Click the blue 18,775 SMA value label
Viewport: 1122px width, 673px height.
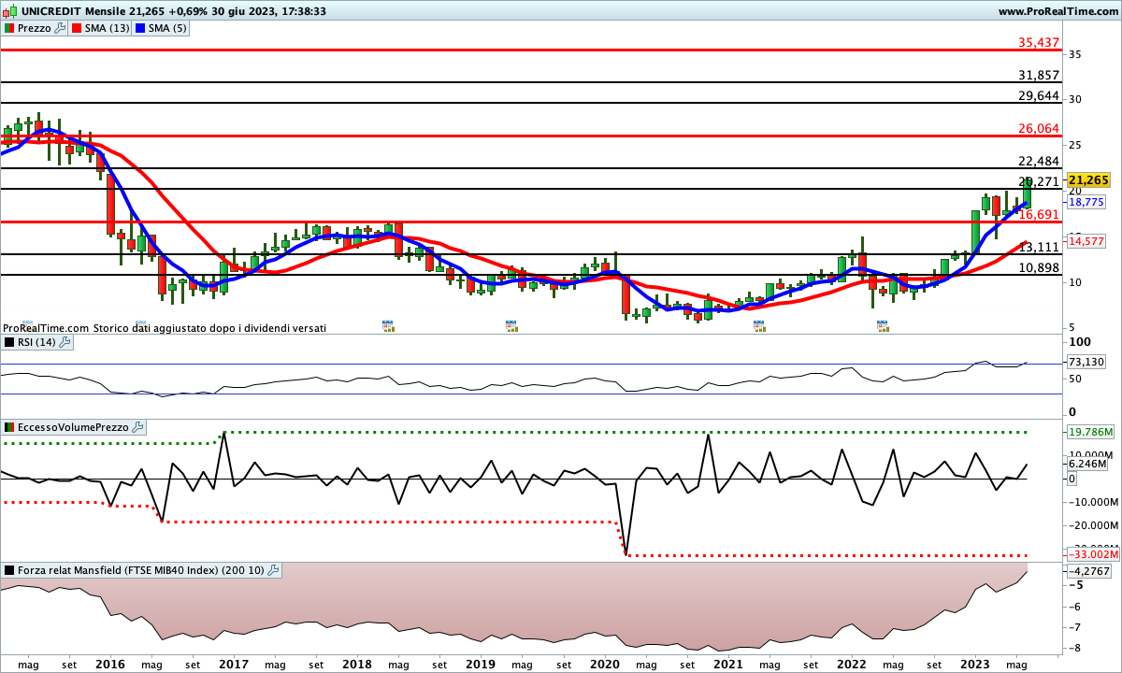click(x=1086, y=202)
